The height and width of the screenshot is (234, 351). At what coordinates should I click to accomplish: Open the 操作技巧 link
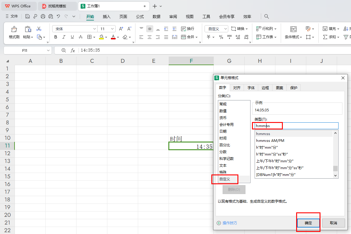pyautogui.click(x=229, y=223)
